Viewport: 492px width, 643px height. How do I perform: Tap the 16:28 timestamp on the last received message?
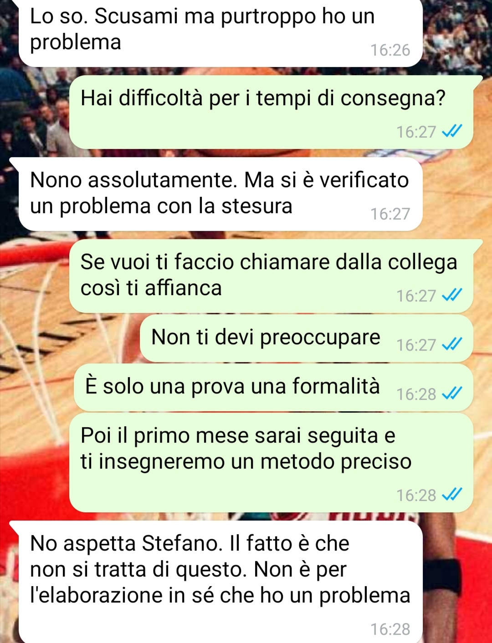(390, 629)
